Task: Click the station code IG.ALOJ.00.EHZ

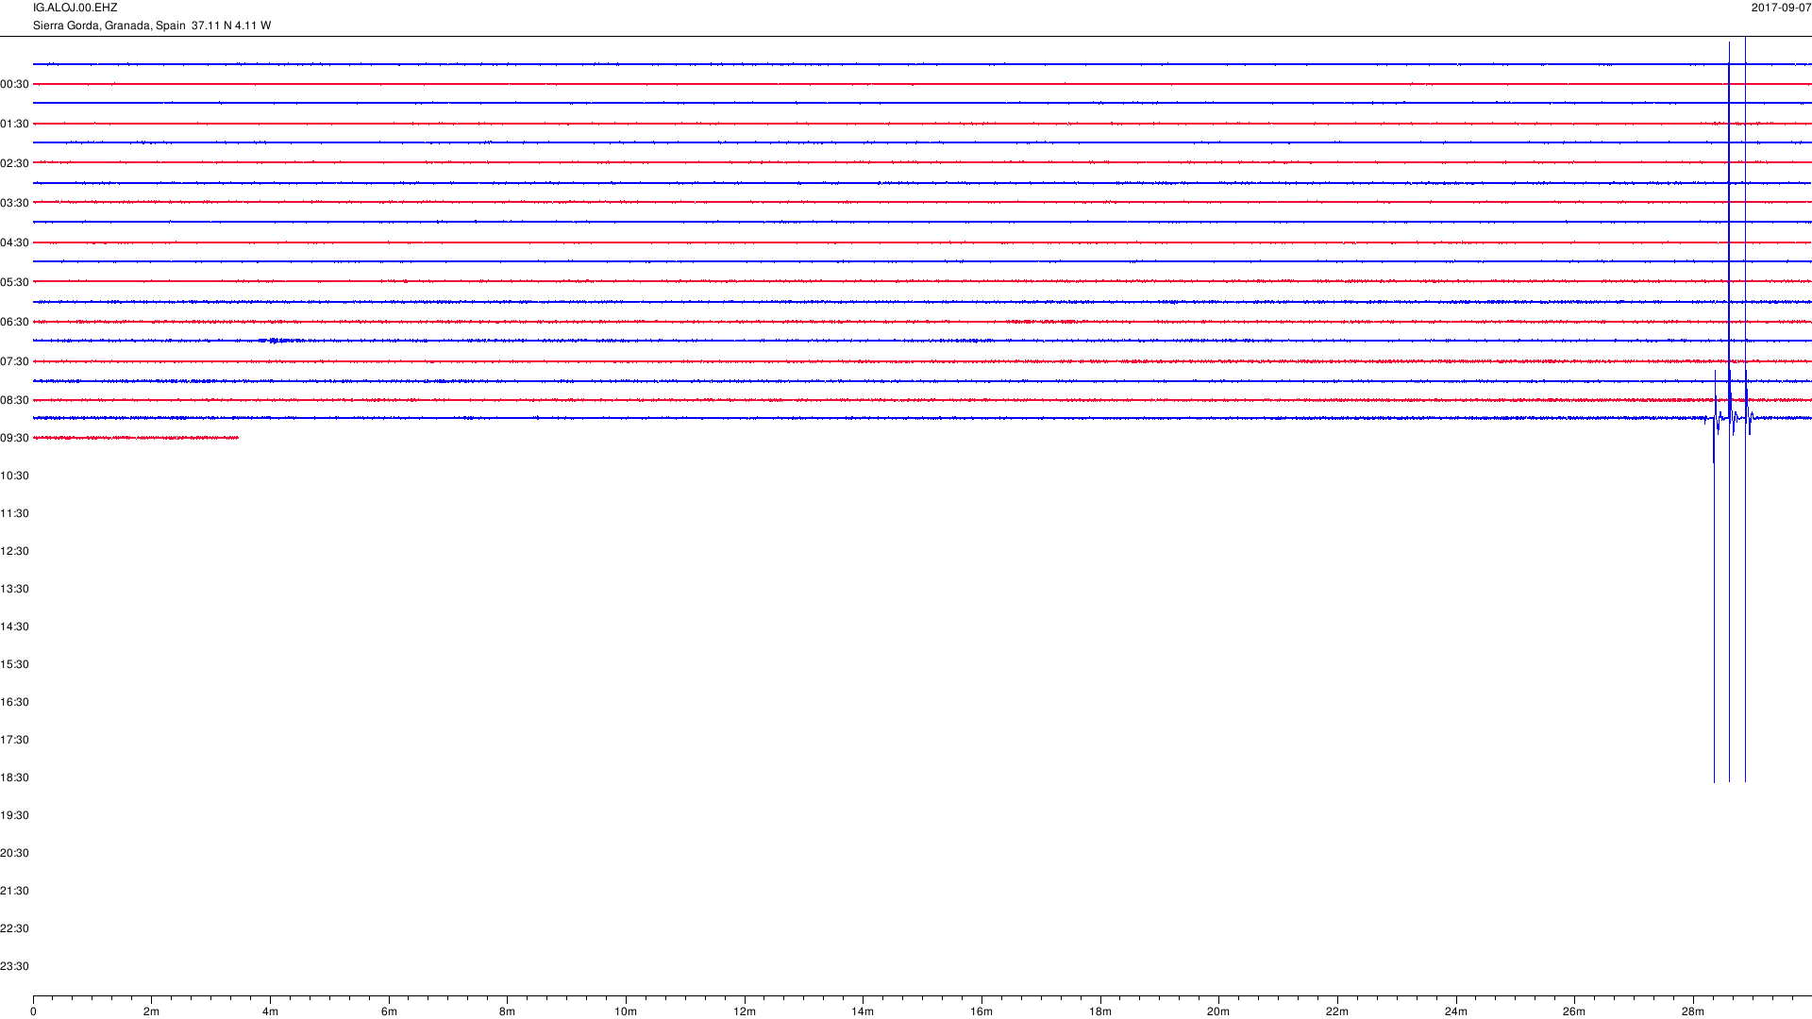Action: pyautogui.click(x=75, y=8)
